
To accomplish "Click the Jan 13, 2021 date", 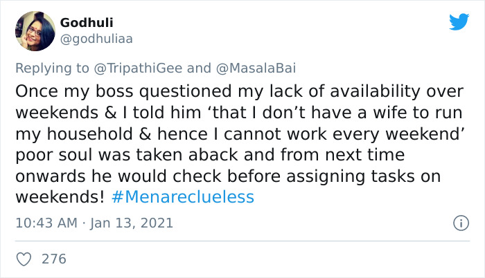I will [132, 223].
